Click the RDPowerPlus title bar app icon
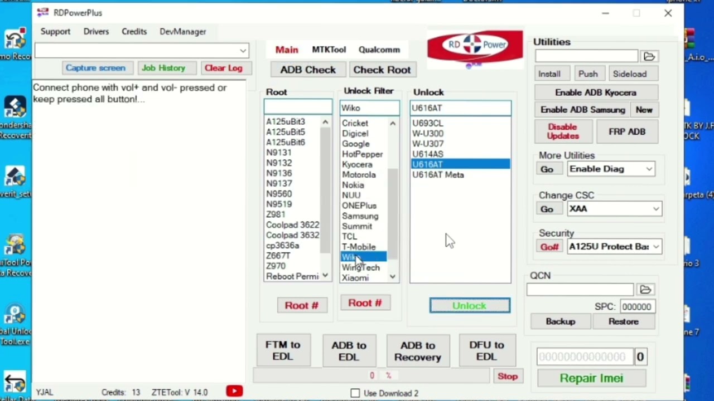Image resolution: width=714 pixels, height=401 pixels. tap(43, 13)
